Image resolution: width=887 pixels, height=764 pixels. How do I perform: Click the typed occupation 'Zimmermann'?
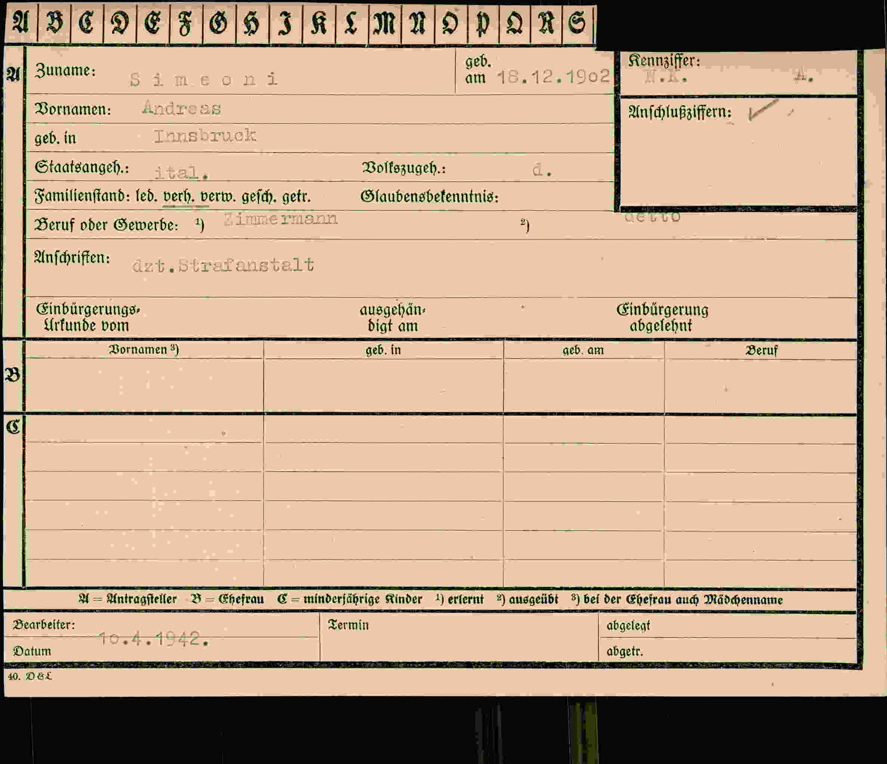tap(281, 219)
